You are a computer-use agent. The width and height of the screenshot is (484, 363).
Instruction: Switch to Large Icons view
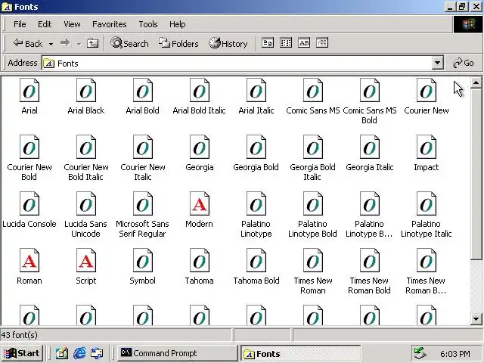point(267,43)
